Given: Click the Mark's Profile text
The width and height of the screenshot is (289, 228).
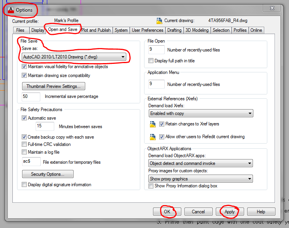Looking at the screenshot, I should (x=66, y=21).
